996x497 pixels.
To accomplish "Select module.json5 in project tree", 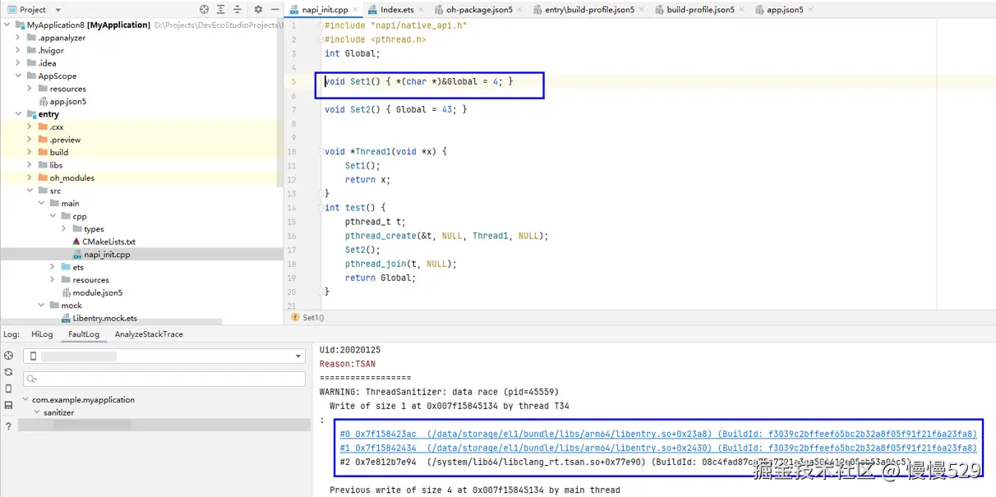I will [97, 292].
